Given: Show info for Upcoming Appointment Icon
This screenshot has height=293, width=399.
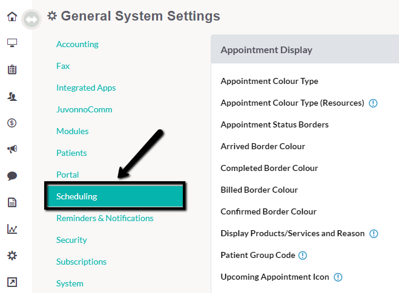Looking at the screenshot, I should [x=338, y=277].
